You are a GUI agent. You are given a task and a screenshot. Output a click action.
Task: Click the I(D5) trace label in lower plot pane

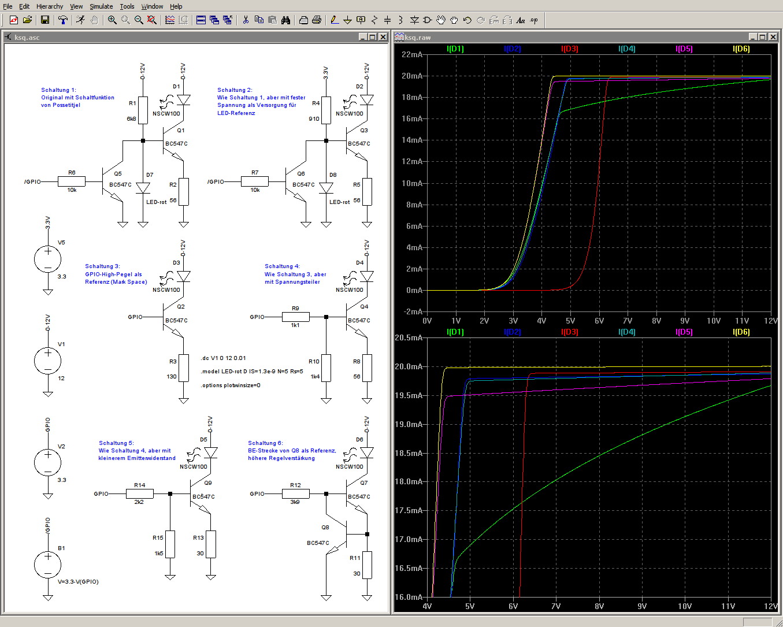(x=684, y=332)
